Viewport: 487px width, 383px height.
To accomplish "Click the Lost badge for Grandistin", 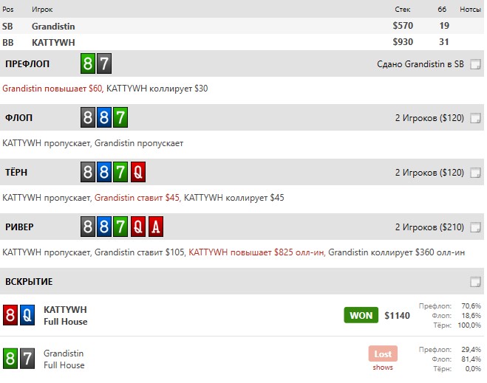I will click(x=383, y=353).
